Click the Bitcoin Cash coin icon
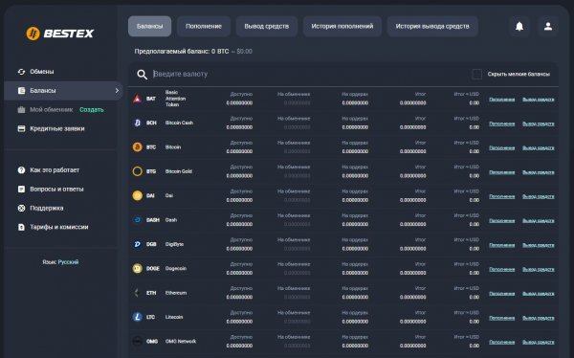Image resolution: width=574 pixels, height=358 pixels. pyautogui.click(x=137, y=123)
